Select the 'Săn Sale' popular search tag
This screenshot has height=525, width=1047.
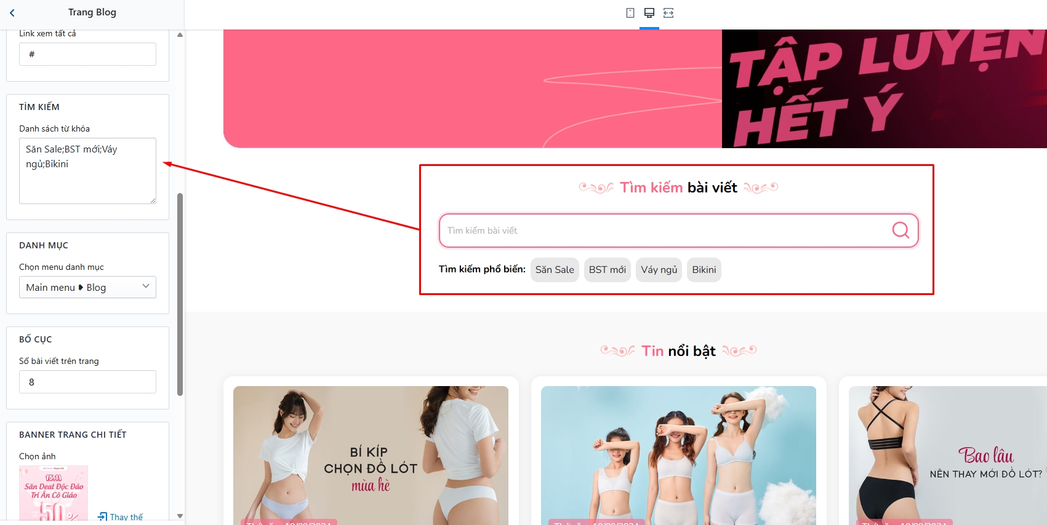click(555, 270)
